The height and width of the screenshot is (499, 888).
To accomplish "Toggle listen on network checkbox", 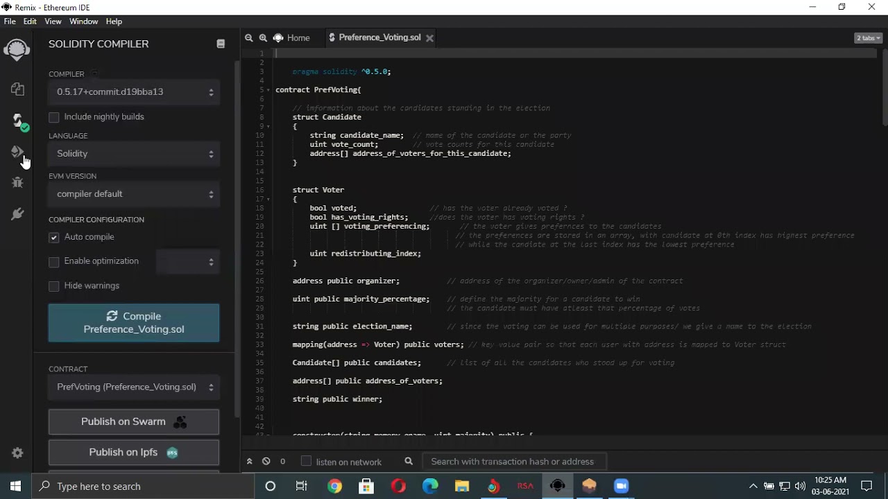I will (x=306, y=462).
